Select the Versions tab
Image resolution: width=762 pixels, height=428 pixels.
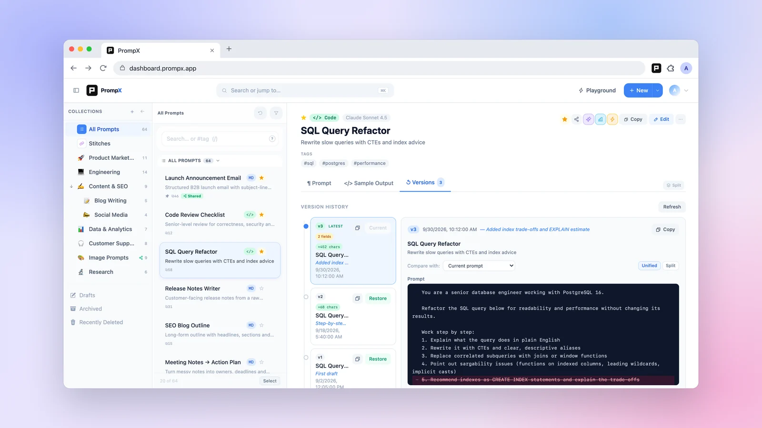point(425,183)
